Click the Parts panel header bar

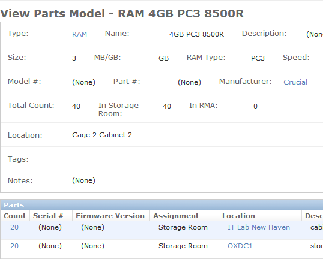(161, 205)
